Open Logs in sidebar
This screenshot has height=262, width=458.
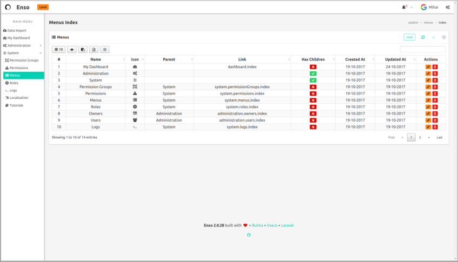click(x=11, y=90)
